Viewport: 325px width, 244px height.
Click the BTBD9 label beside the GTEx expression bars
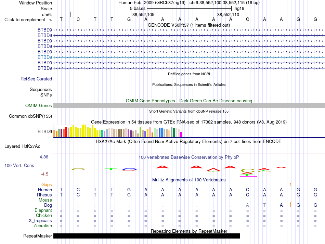click(x=45, y=132)
